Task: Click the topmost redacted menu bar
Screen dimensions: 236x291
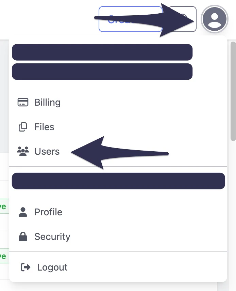Action: (102, 52)
